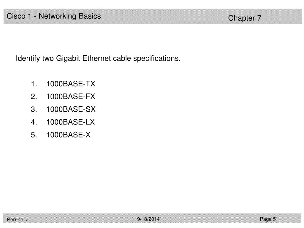304x228 pixels.
Task: Select answer option 1000BASE-TX
Action: point(71,84)
